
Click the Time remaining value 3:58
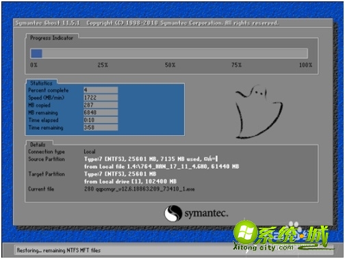click(101, 128)
